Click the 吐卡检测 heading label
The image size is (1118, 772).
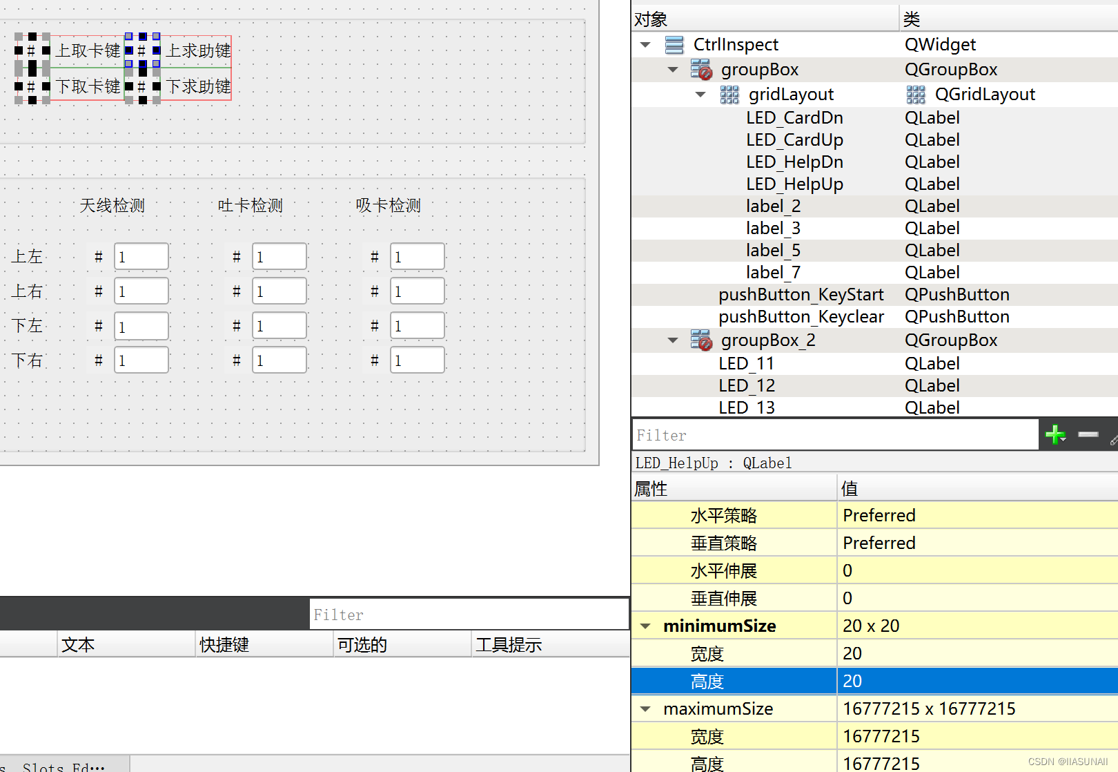(250, 206)
